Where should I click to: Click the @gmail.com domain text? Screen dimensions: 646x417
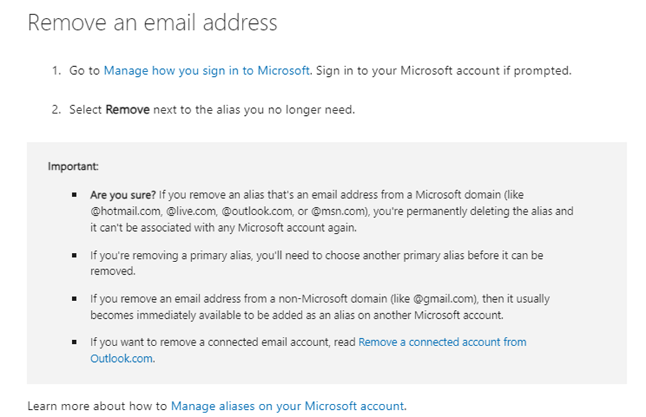pos(445,299)
